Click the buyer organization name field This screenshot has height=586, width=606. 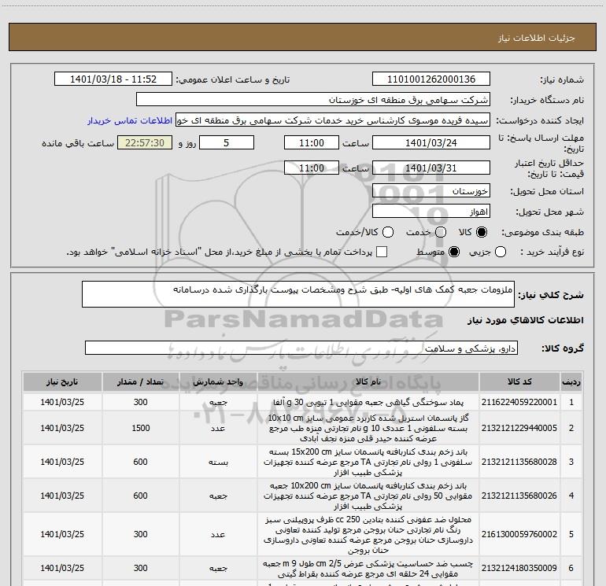pyautogui.click(x=312, y=101)
